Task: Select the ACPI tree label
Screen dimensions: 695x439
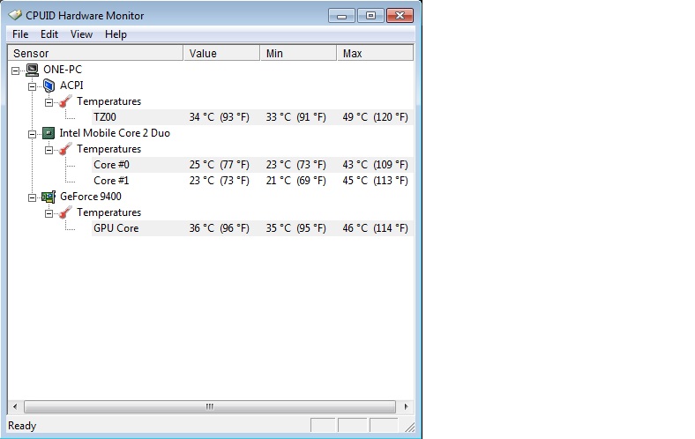Action: [71, 86]
